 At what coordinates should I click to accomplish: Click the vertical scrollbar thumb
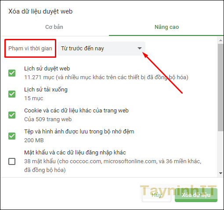point(220,87)
